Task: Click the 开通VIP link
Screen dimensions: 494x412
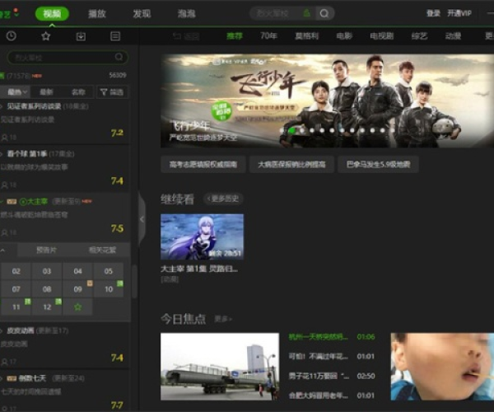Action: pyautogui.click(x=459, y=13)
